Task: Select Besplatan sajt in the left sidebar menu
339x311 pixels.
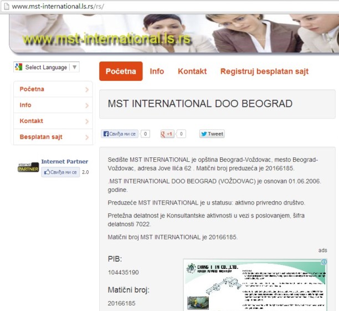Action: pos(53,137)
